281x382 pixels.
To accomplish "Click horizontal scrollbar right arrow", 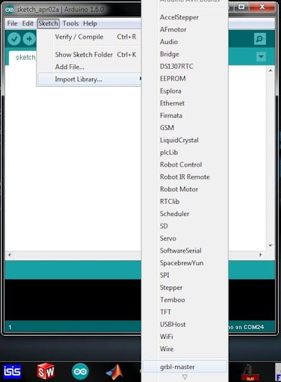I will [x=261, y=255].
